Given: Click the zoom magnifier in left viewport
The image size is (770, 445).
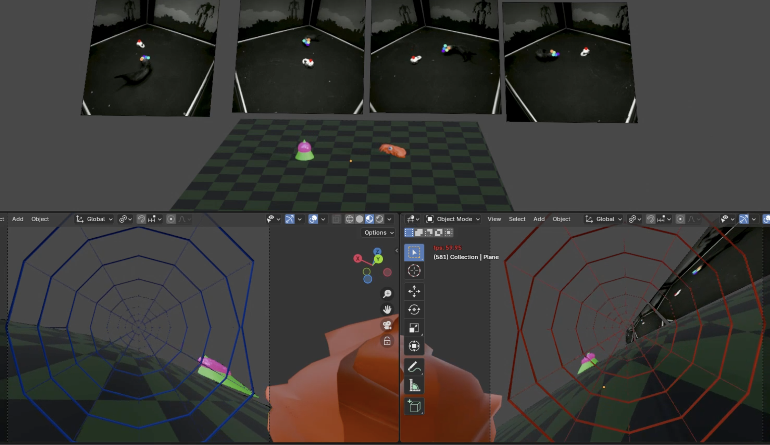Looking at the screenshot, I should coord(387,294).
